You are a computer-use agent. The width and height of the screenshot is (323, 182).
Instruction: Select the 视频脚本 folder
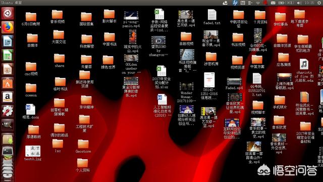tap(258, 107)
